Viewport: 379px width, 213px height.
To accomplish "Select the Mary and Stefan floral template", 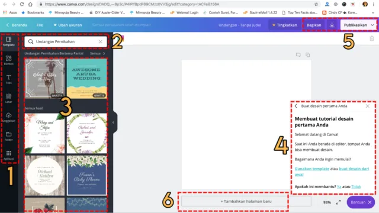I will (x=45, y=133).
